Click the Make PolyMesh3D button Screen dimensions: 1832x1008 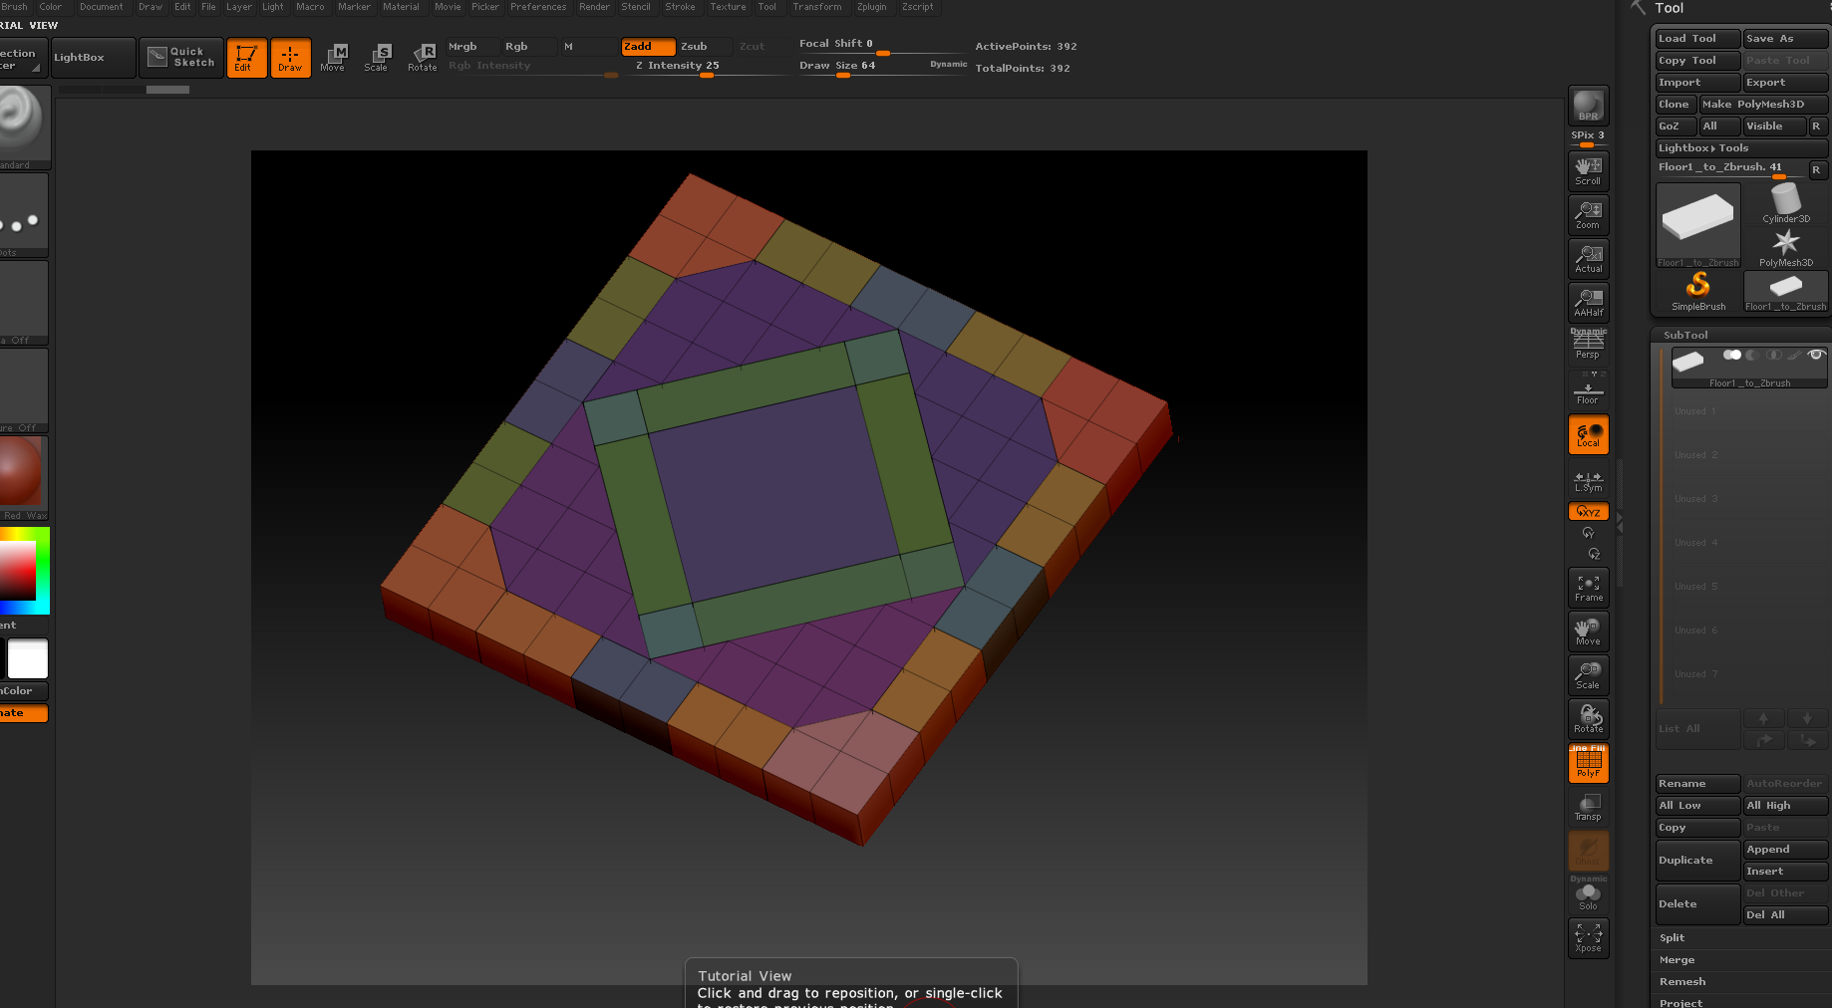point(1762,105)
